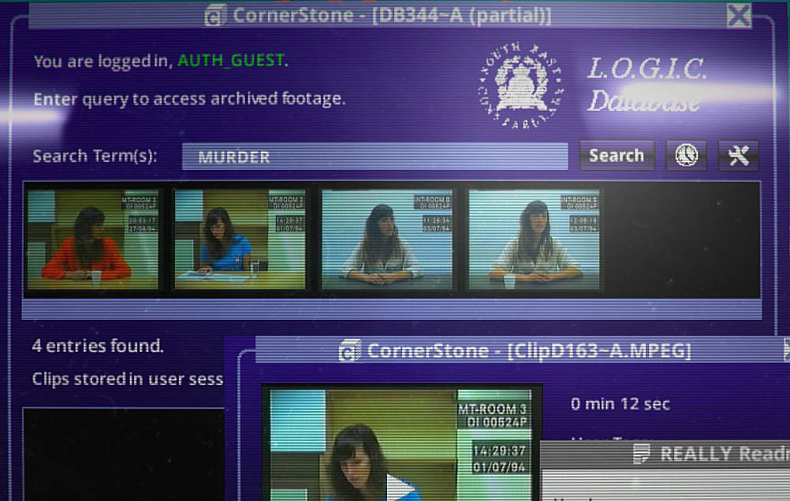
Task: Open the clip thumbnail timestamped 12:08:19
Action: pos(534,239)
